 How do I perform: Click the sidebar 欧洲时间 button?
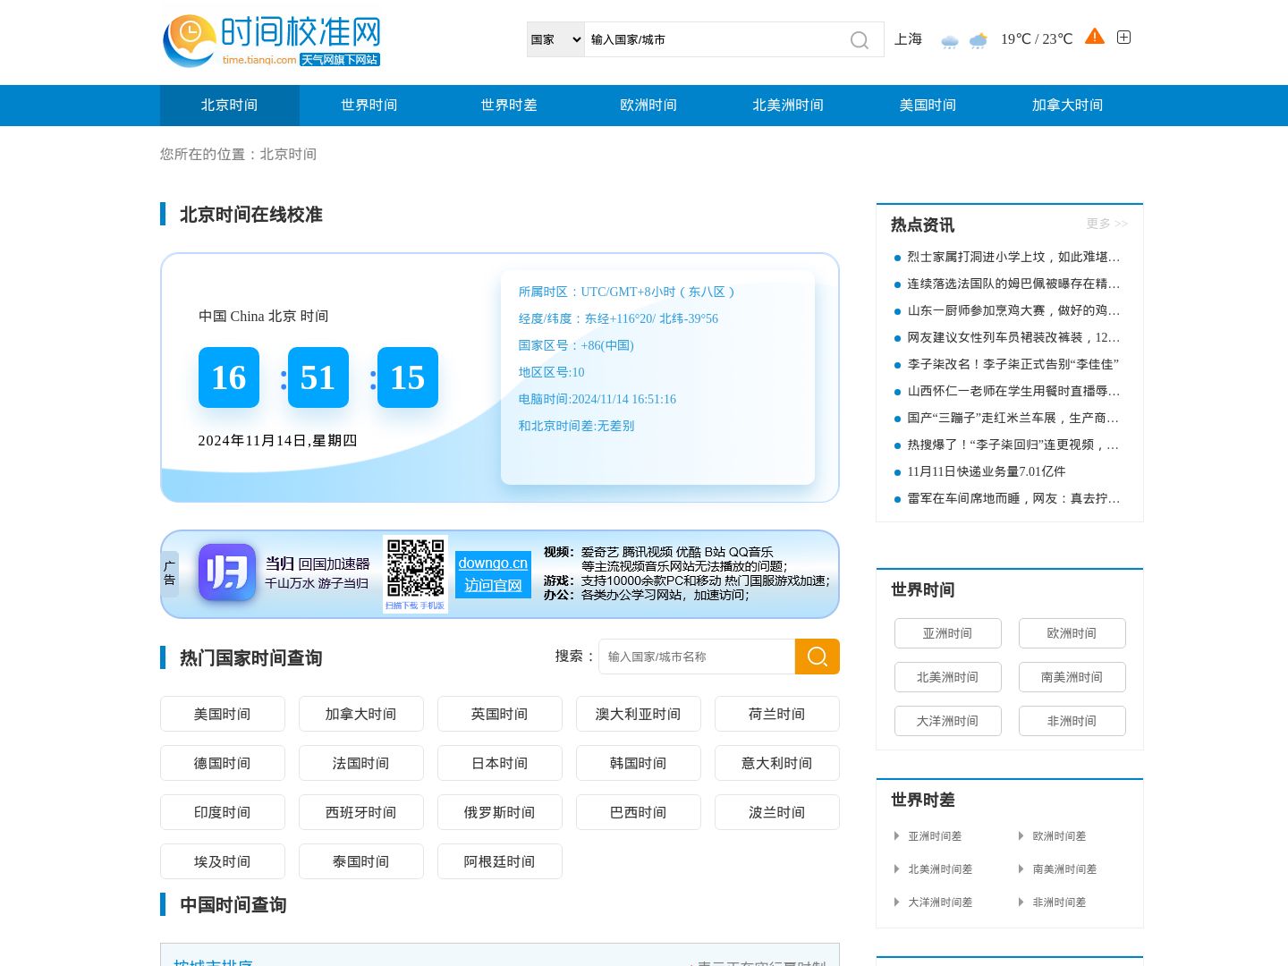point(1072,633)
